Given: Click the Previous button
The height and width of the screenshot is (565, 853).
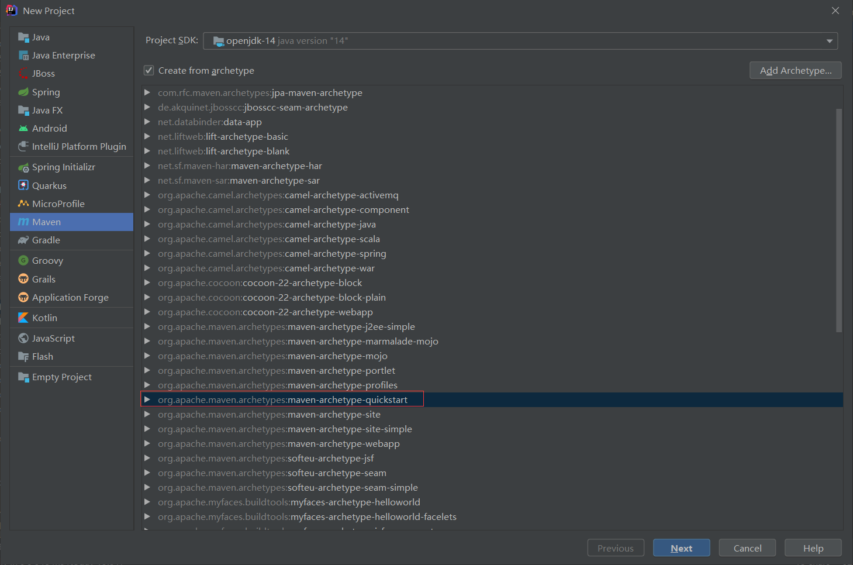Looking at the screenshot, I should click(616, 548).
